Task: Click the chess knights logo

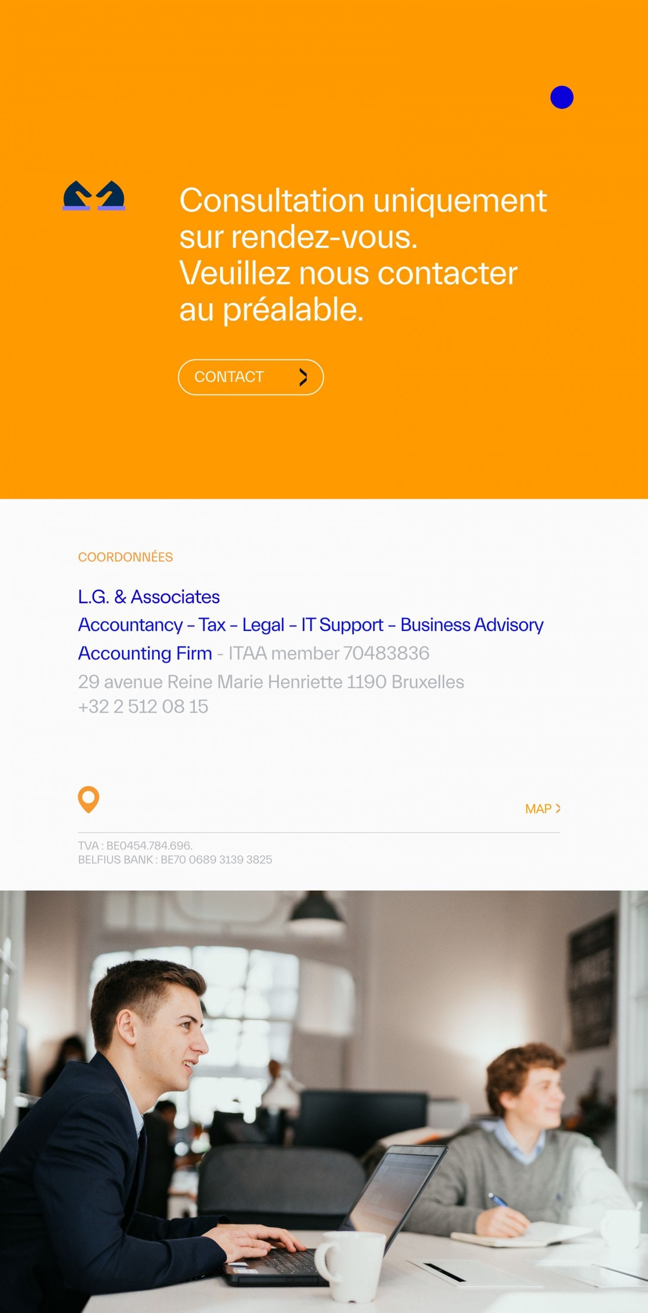Action: [x=94, y=195]
